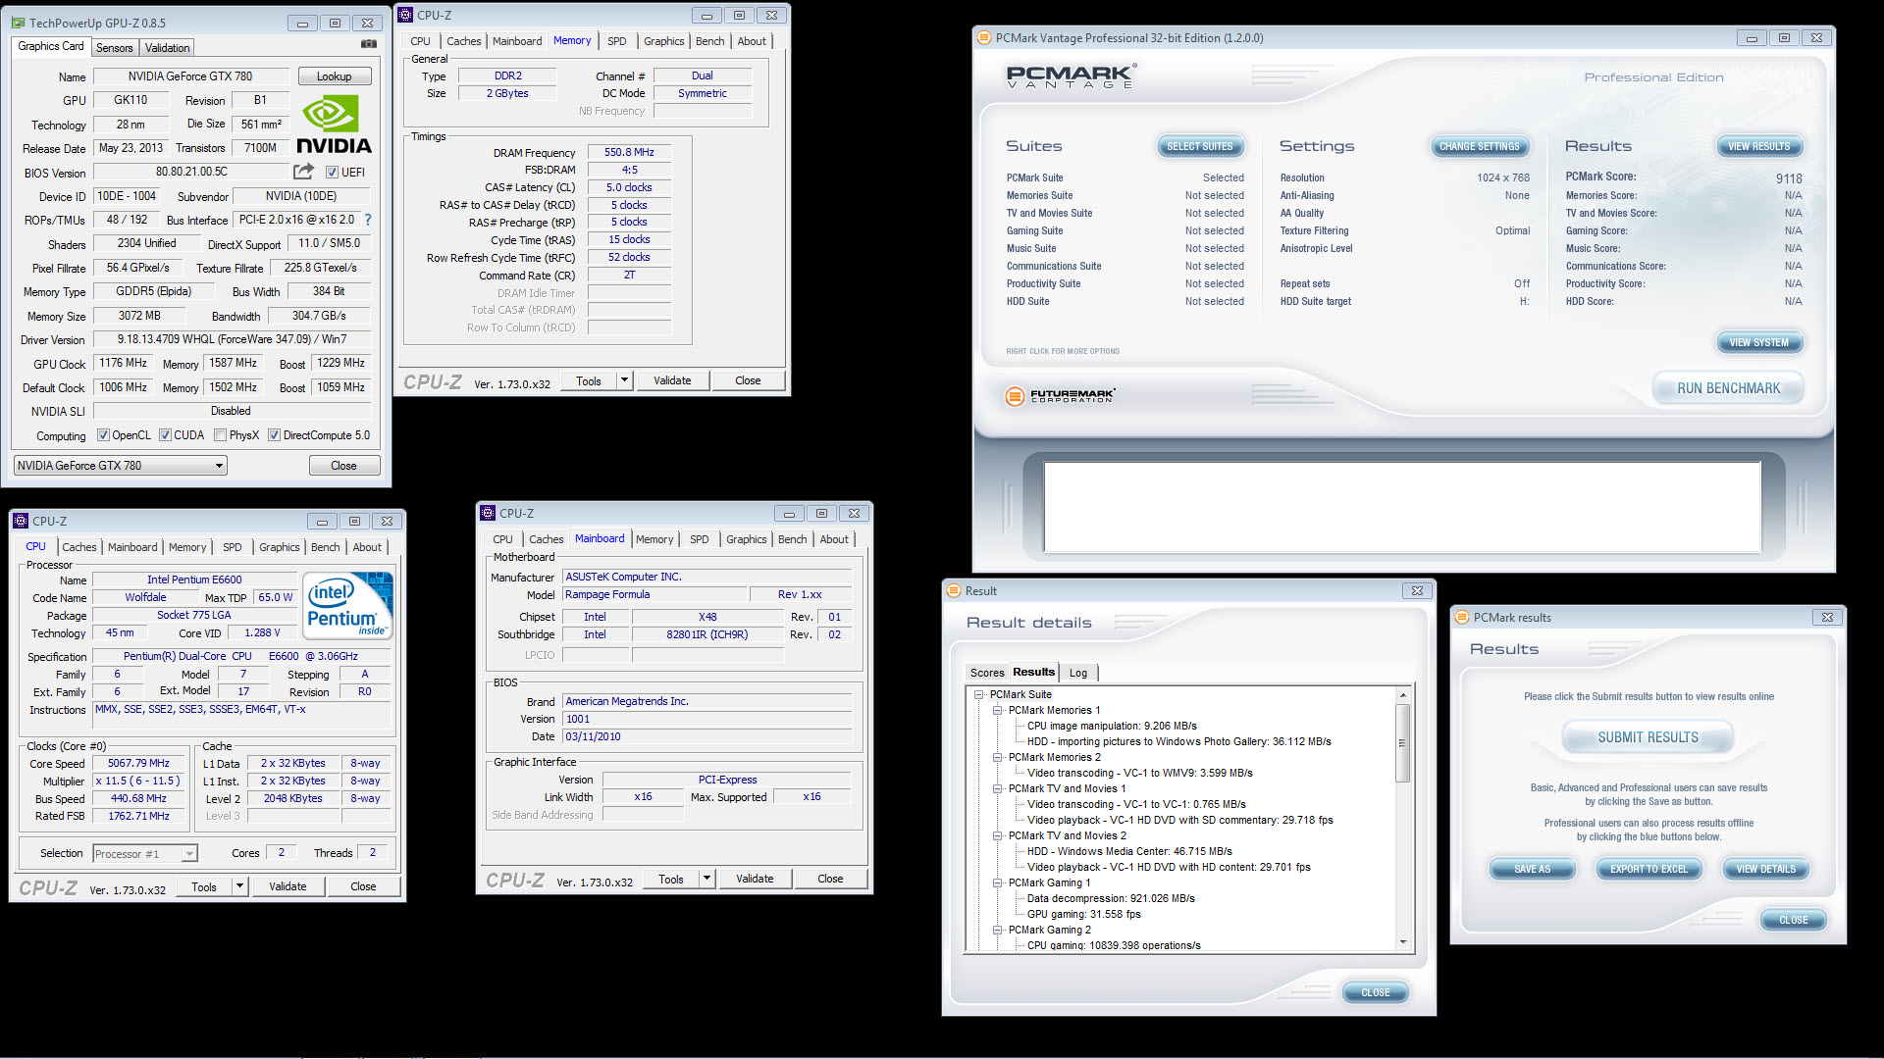Click the scroll-down arrow of results tree

(1402, 942)
